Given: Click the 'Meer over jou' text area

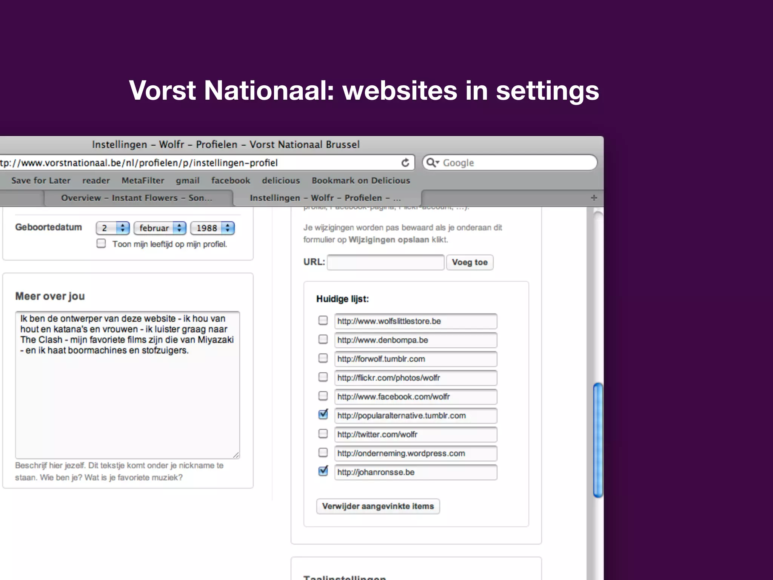Looking at the screenshot, I should 128,385.
